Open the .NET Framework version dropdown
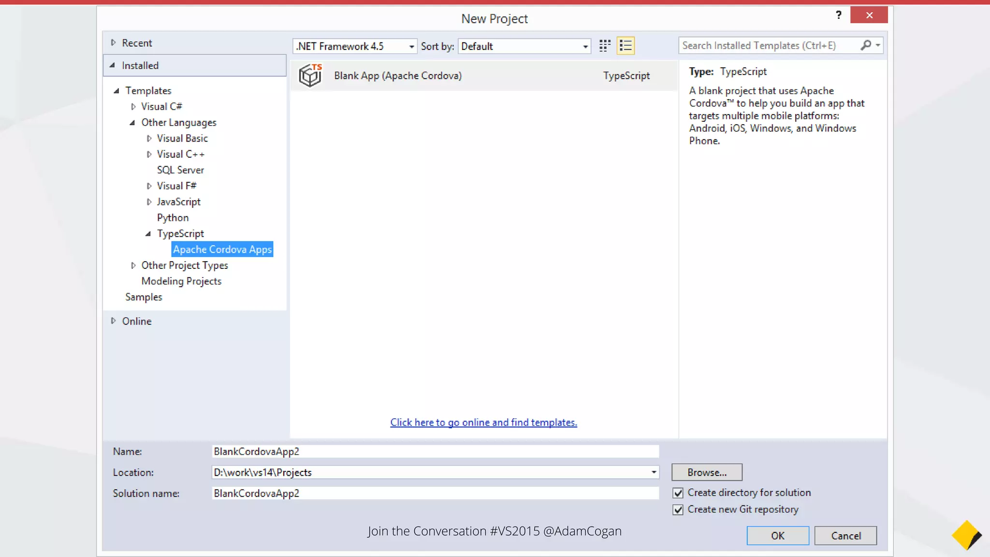Viewport: 990px width, 557px height. [411, 46]
